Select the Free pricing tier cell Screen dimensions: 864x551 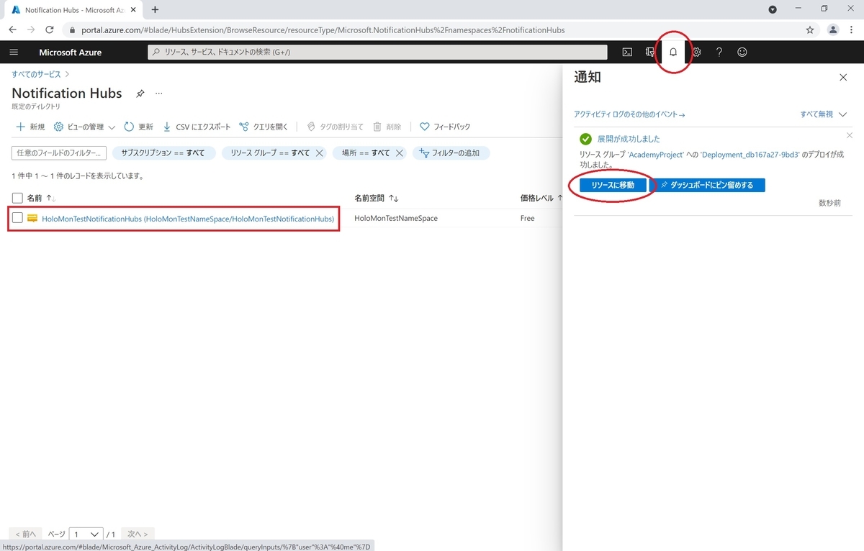tap(528, 218)
